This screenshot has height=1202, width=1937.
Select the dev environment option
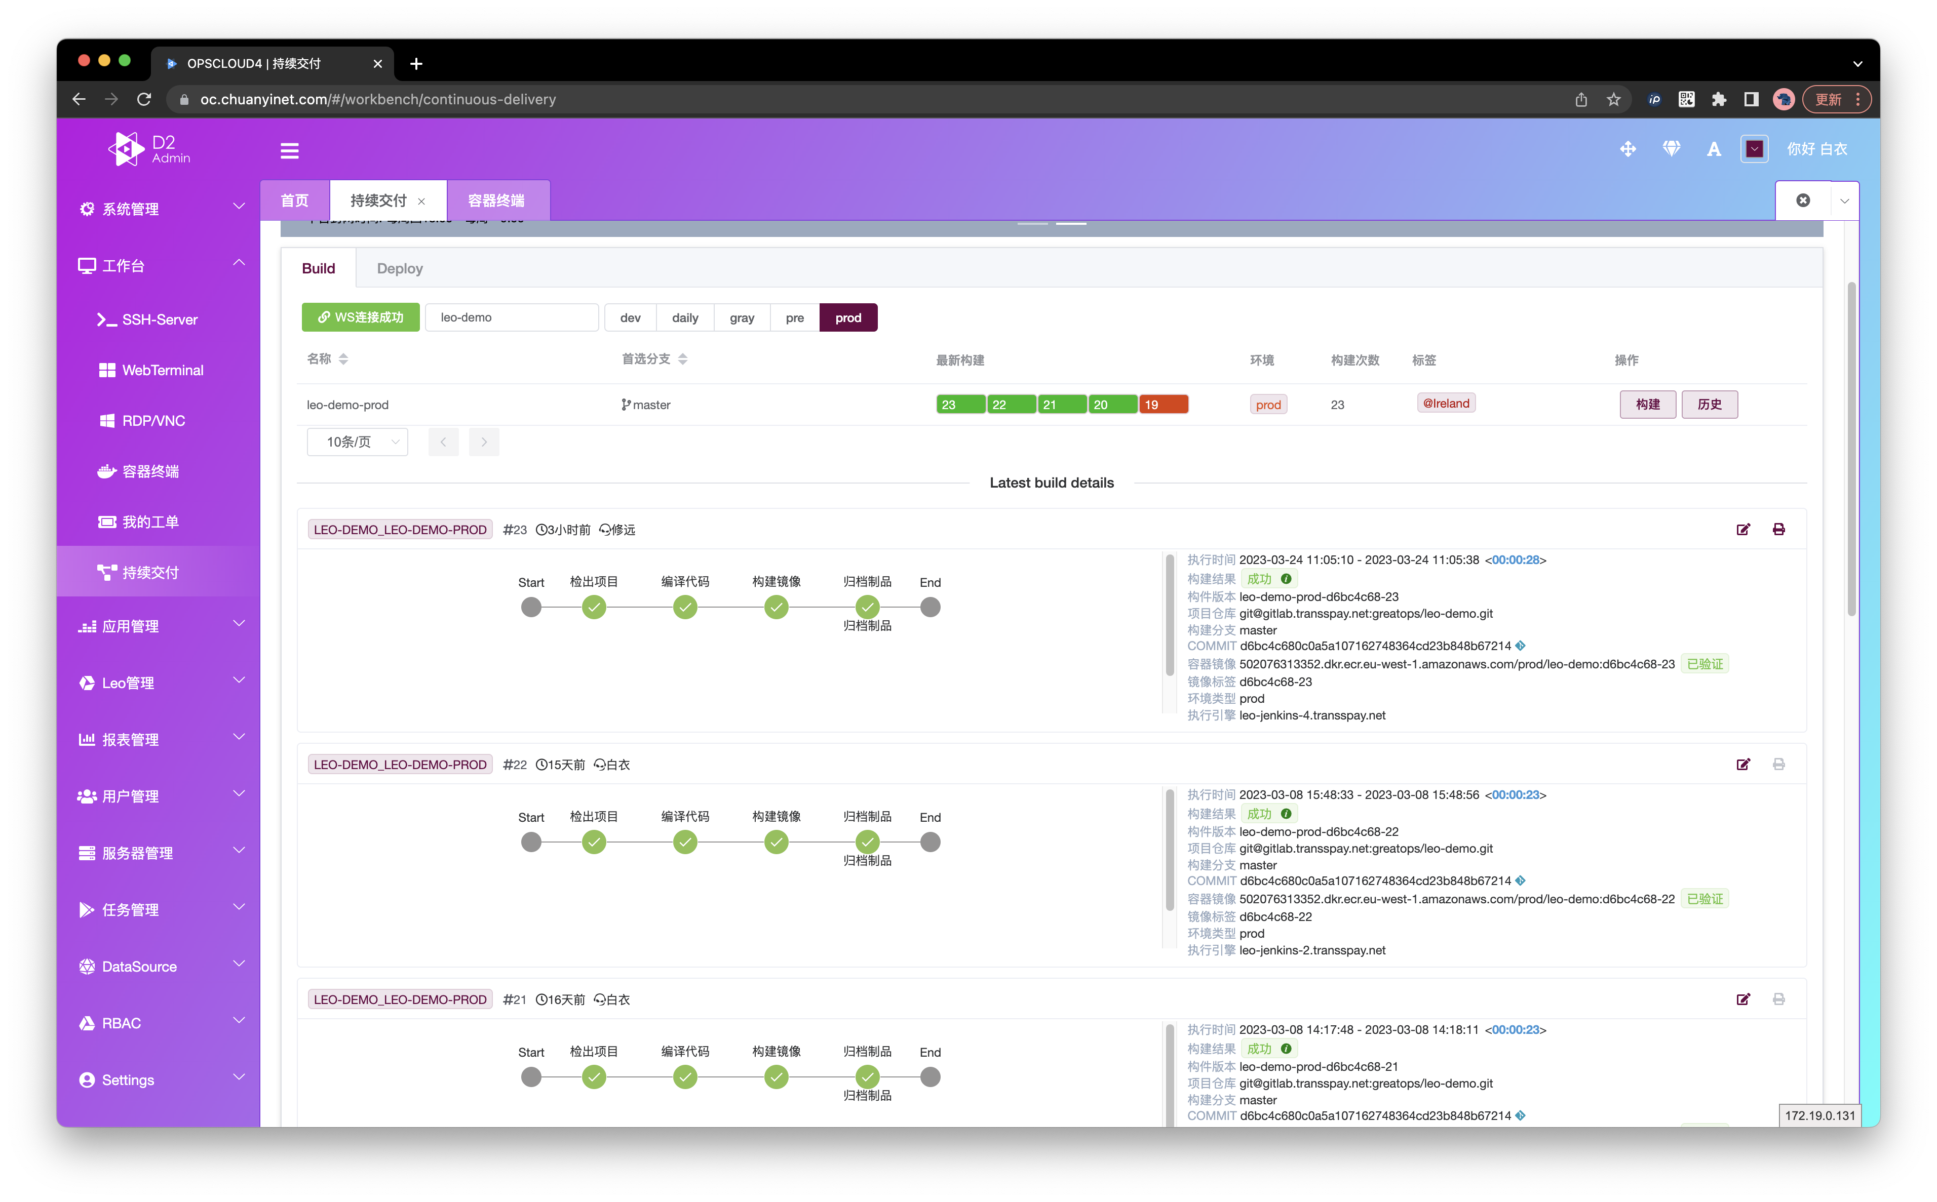click(x=630, y=318)
